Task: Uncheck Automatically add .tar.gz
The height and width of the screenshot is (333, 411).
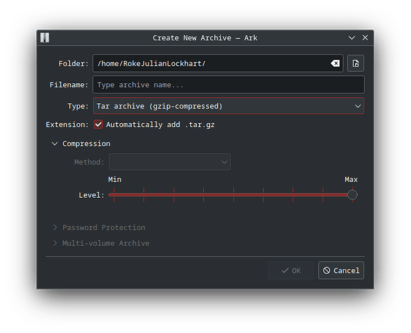Action: 98,125
